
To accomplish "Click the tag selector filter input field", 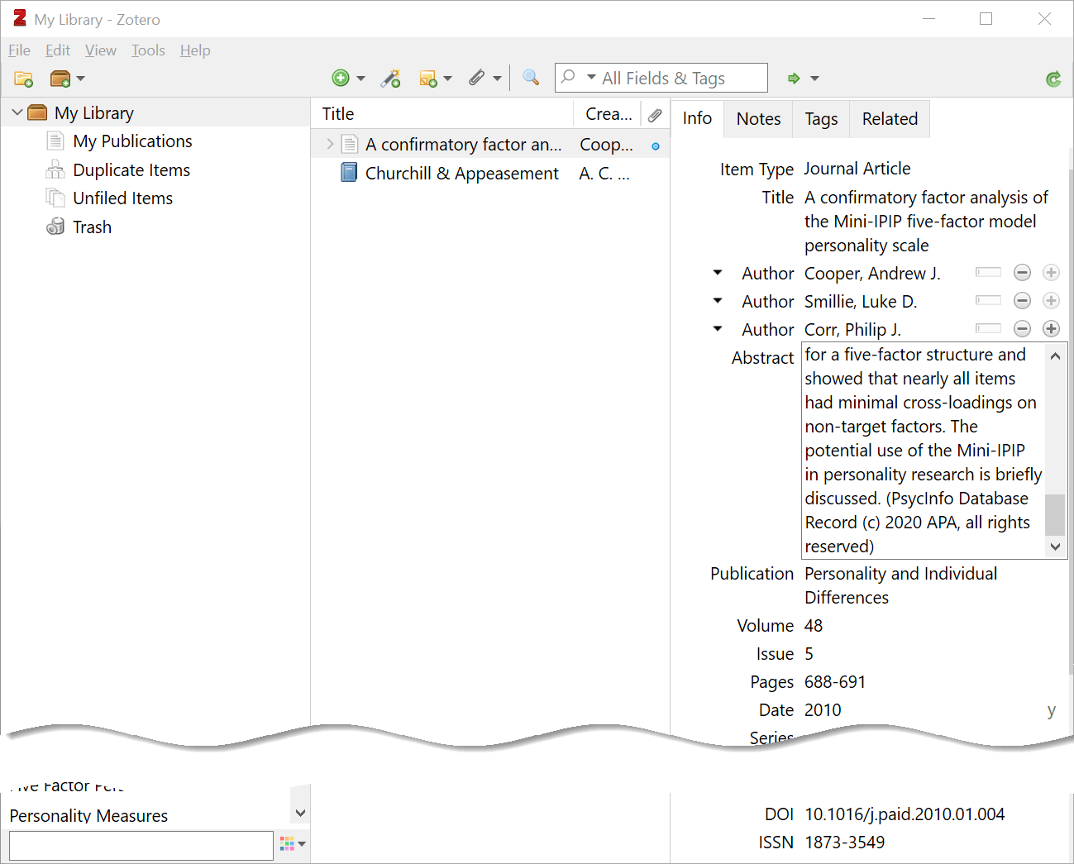I will pyautogui.click(x=141, y=845).
